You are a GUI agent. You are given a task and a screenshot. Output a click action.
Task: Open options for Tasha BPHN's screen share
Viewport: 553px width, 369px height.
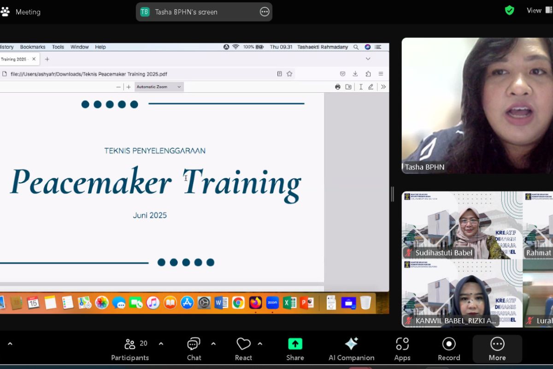265,12
